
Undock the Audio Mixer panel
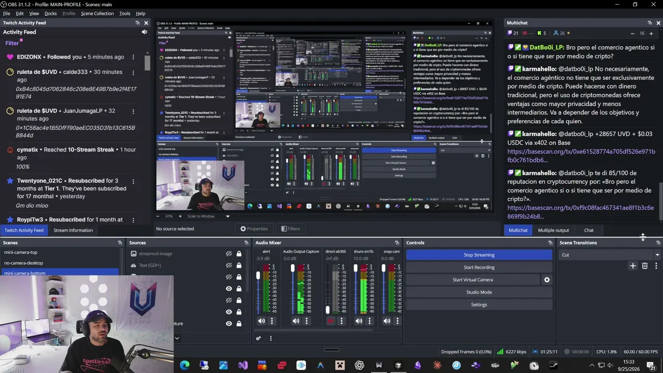pos(397,242)
